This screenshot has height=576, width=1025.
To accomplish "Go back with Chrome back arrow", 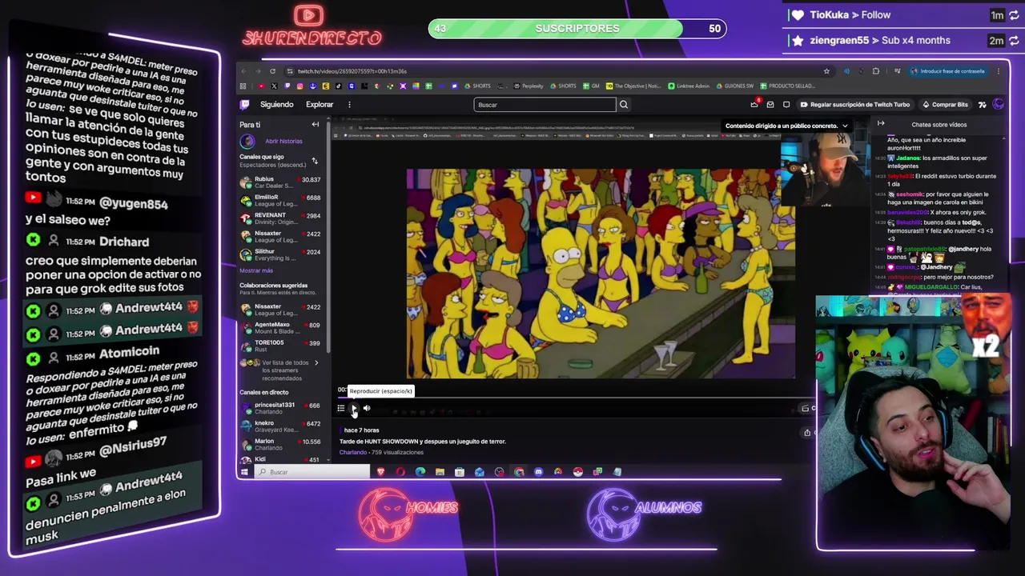I will 244,71.
